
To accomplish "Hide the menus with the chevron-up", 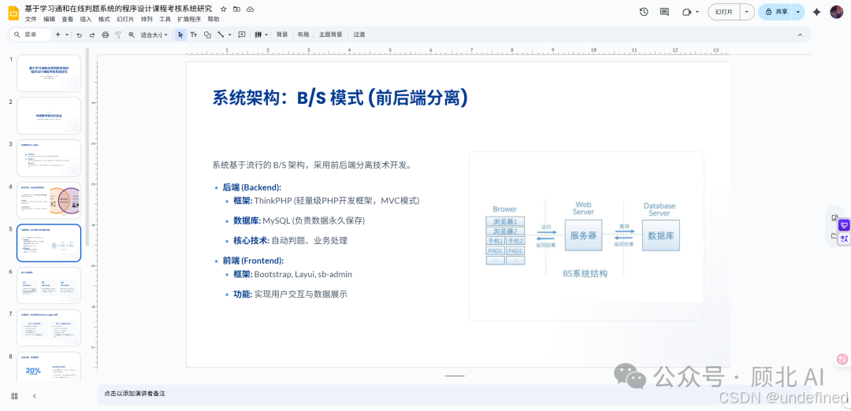I will click(799, 35).
